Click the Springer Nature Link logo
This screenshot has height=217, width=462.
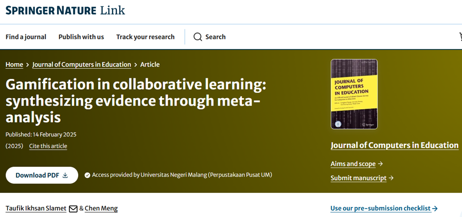click(65, 10)
